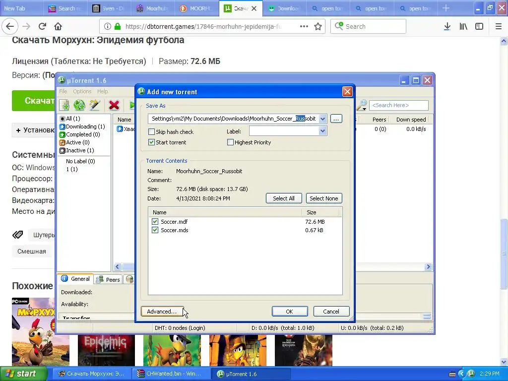Click Select None button
The height and width of the screenshot is (381, 508).
(324, 198)
